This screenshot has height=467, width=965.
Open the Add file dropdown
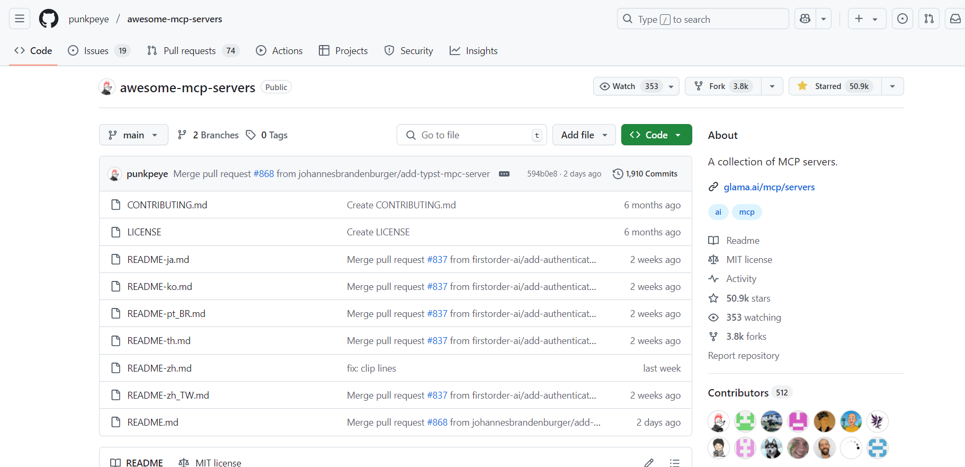coord(584,135)
